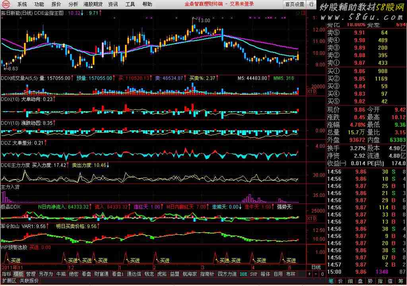Click the X10 scale marker on 极品DDX panel
The width and height of the screenshot is (407, 286).
pos(311,218)
